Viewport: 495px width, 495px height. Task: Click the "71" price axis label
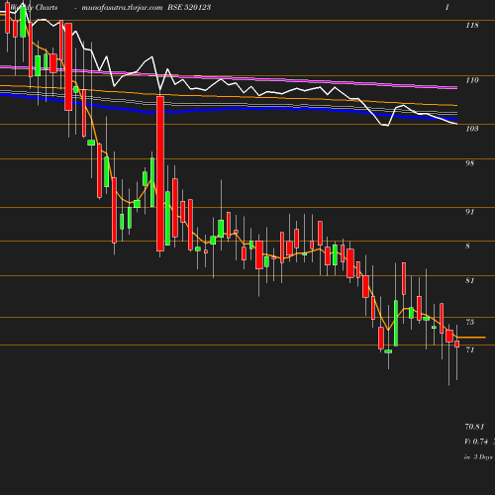point(469,349)
